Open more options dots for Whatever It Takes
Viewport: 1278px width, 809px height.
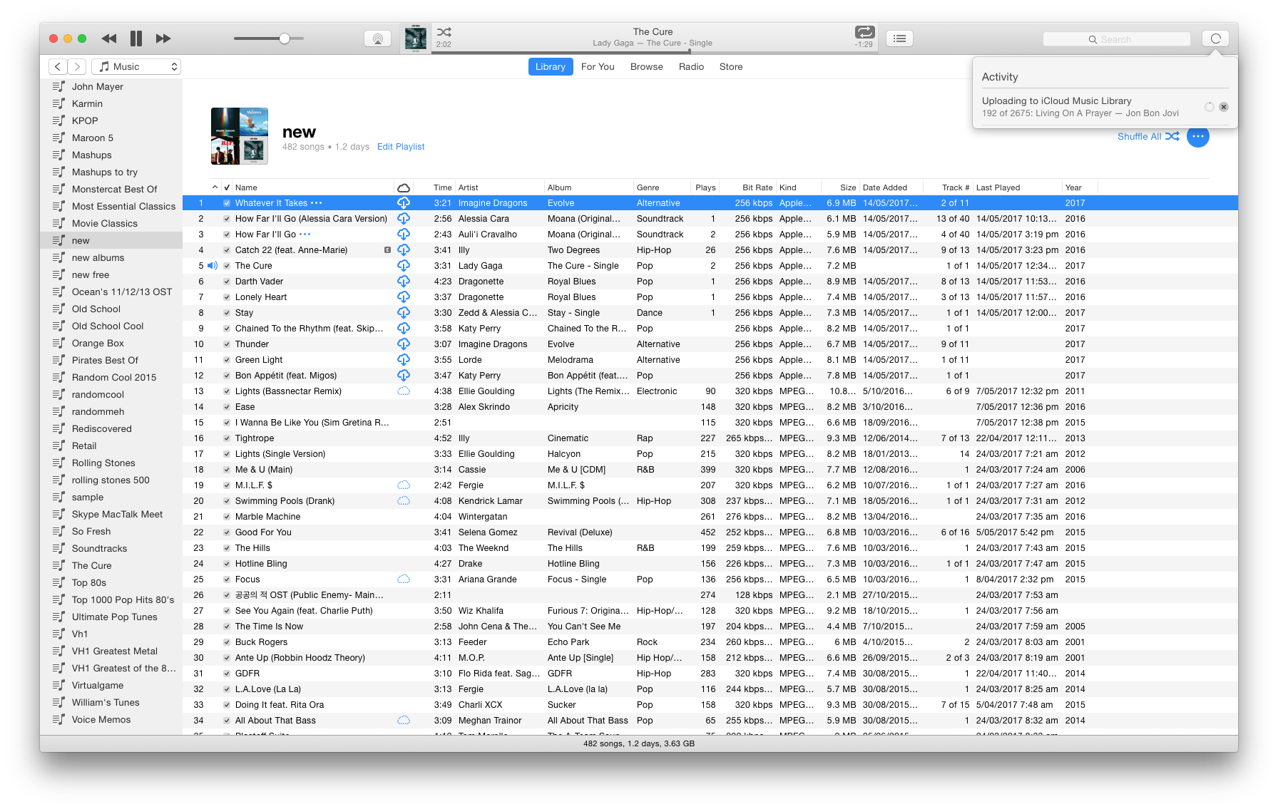317,203
